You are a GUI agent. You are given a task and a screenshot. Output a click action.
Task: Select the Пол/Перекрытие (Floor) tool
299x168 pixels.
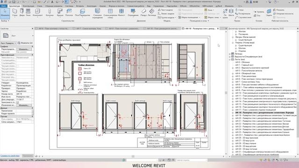[82, 13]
